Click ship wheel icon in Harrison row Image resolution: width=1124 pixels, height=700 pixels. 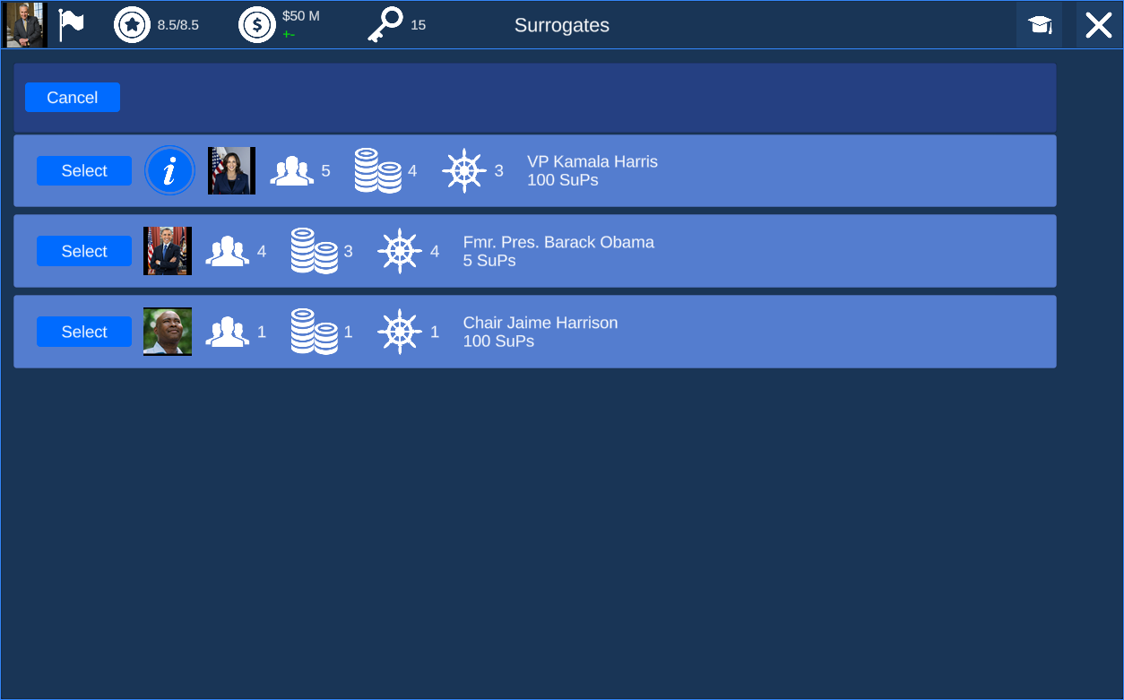click(x=400, y=332)
